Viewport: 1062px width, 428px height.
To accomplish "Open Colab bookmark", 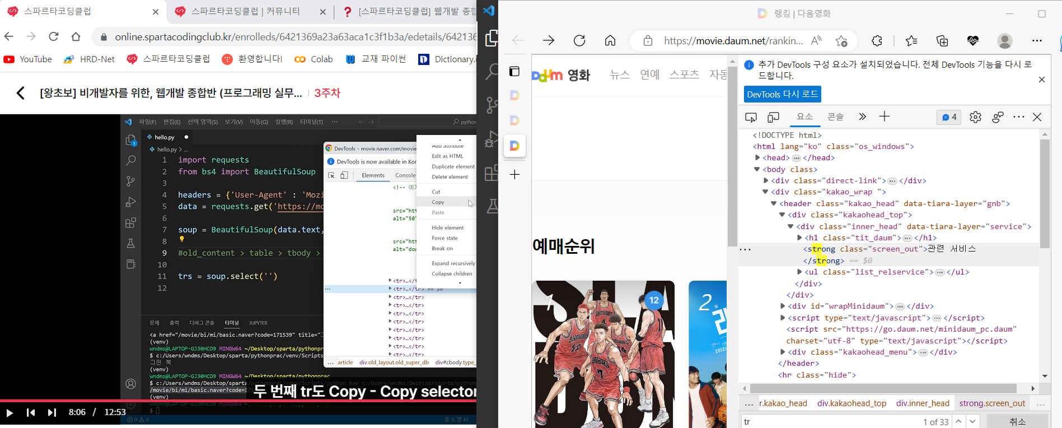I will click(314, 59).
